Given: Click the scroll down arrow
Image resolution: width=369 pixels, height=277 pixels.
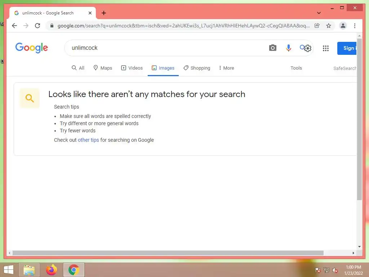Looking at the screenshot, I should click(x=359, y=247).
